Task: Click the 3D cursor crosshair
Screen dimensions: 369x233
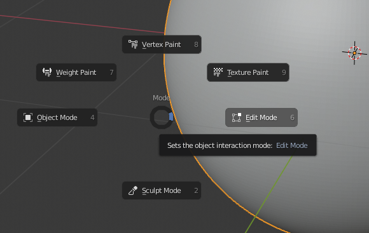Action: (354, 53)
